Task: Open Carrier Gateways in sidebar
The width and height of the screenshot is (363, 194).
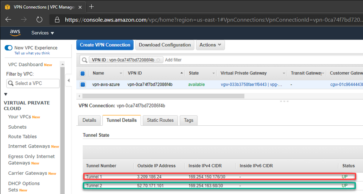Action: pyautogui.click(x=28, y=173)
